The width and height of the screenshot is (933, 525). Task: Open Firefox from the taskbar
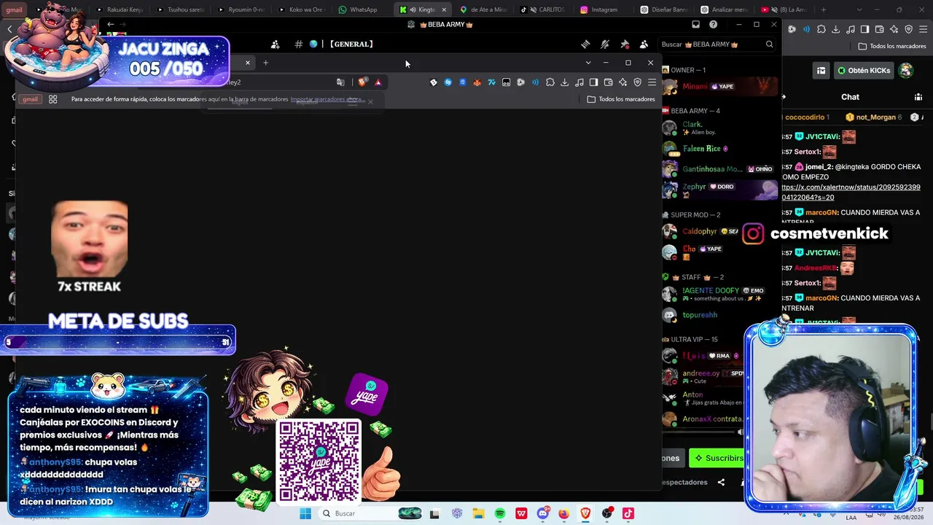563,513
